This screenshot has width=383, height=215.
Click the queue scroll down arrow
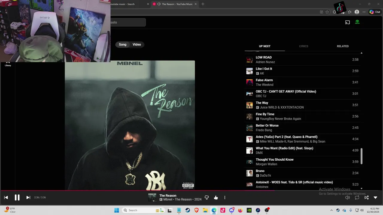(361, 188)
